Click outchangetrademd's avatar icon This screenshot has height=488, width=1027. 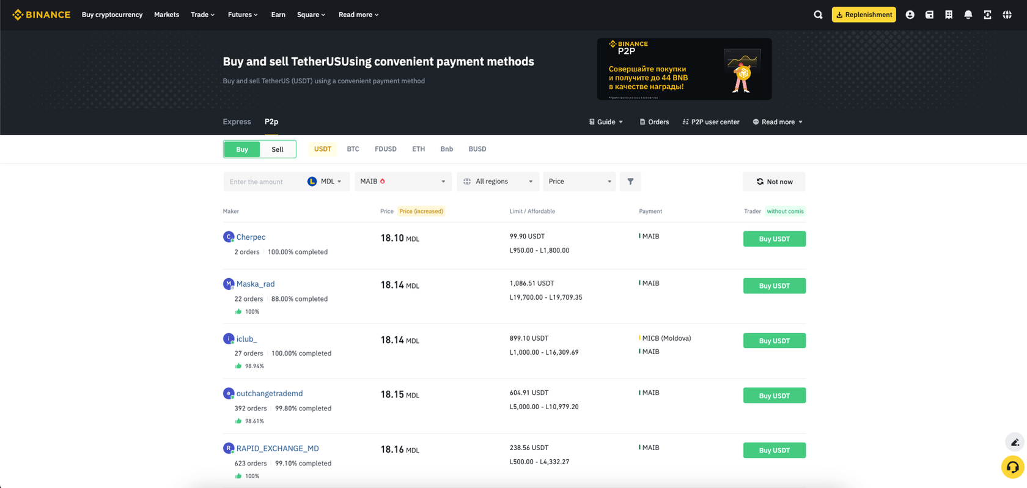[229, 393]
